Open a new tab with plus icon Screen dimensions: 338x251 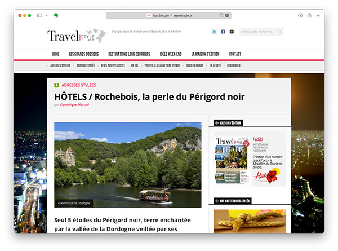tap(318, 15)
